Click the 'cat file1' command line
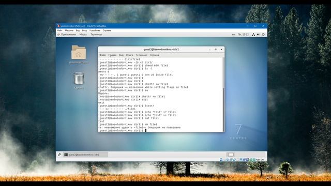This screenshot has width=331, height=186. coord(129,118)
